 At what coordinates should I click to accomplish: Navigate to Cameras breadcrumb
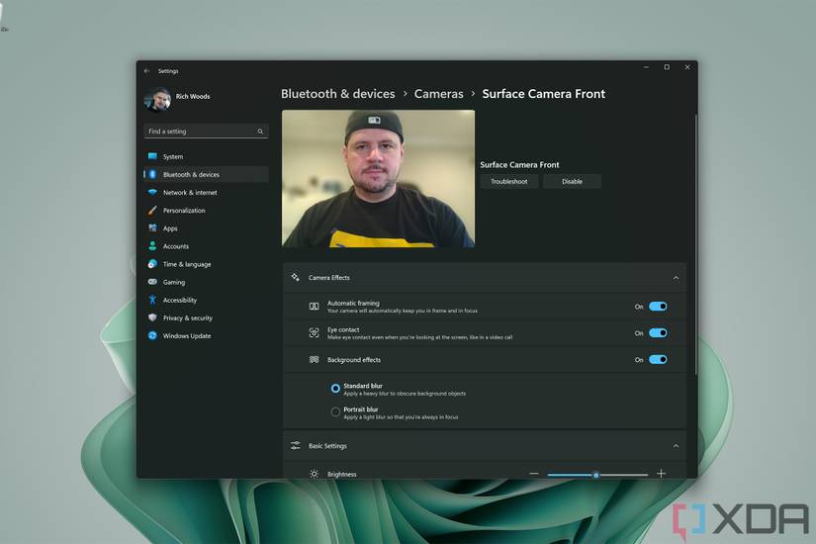point(438,94)
